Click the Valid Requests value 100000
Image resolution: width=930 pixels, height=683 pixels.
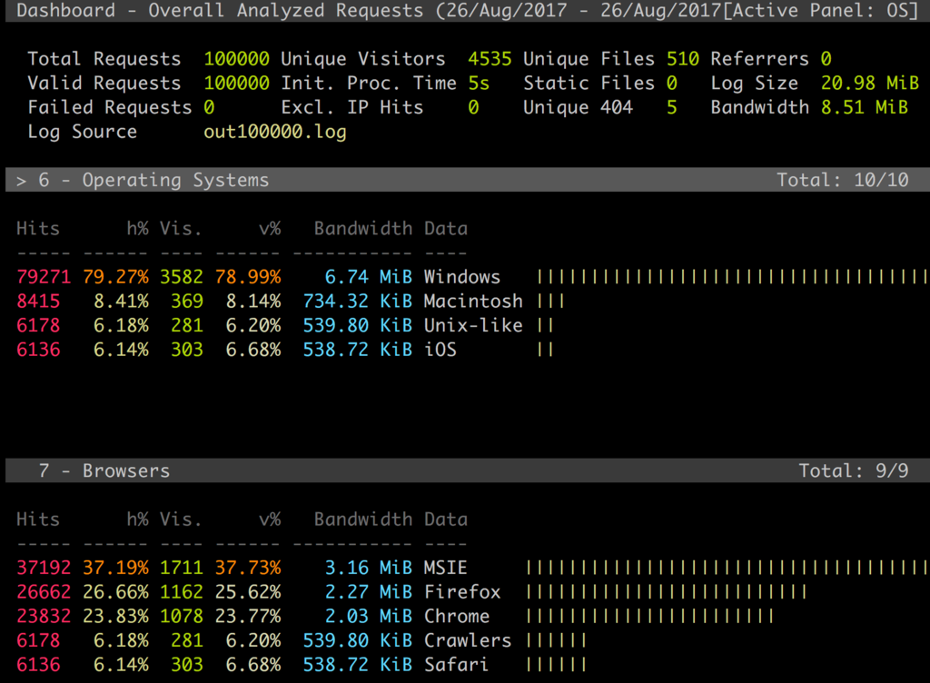(x=237, y=83)
